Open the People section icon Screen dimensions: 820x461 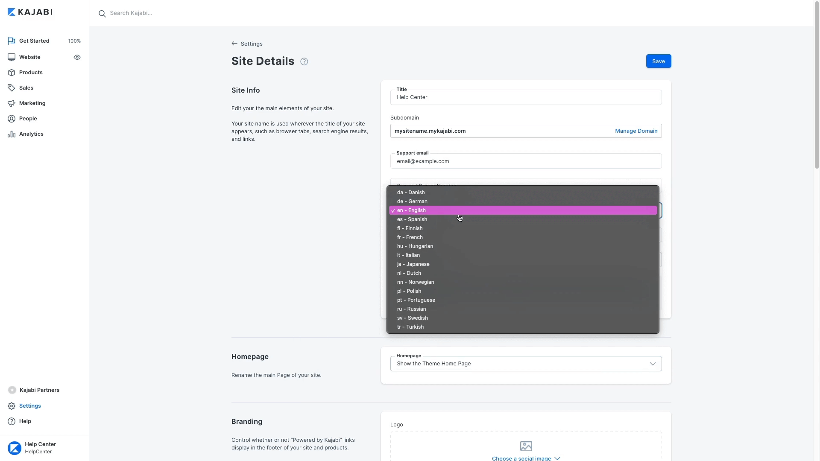12,119
